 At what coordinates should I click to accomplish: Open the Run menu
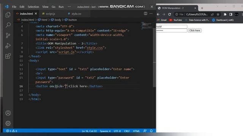tap(61, 7)
